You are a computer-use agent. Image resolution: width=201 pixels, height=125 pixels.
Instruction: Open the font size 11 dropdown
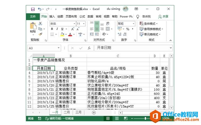84,24
